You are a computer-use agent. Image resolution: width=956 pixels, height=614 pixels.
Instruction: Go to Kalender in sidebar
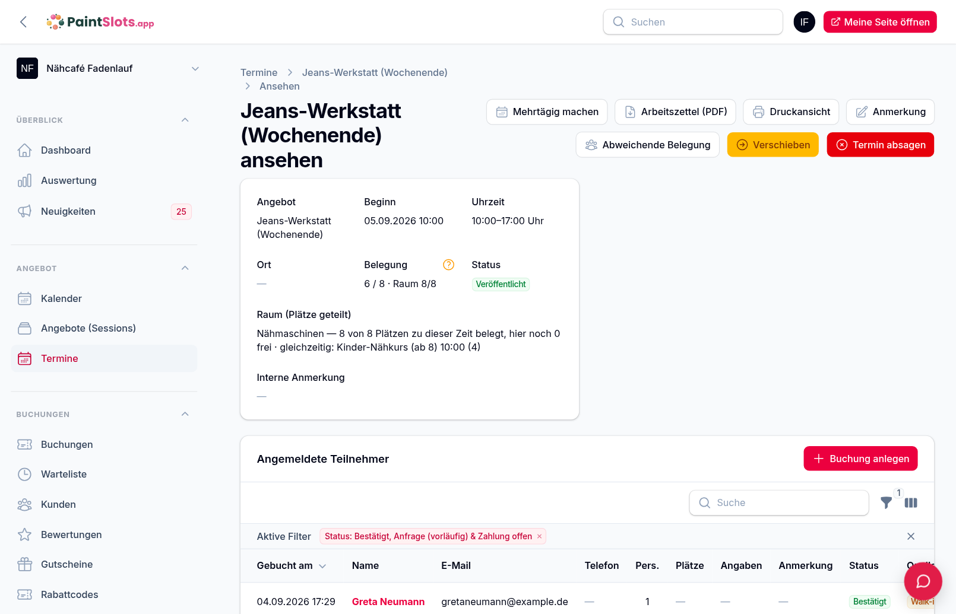tap(104, 298)
